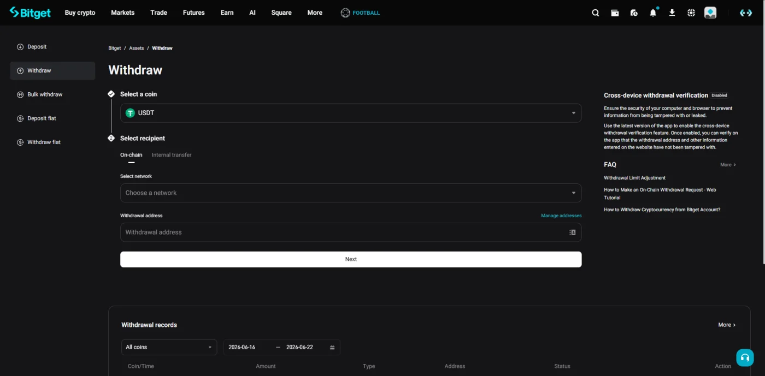Open the wallet assets icon
The image size is (765, 376).
pos(615,13)
